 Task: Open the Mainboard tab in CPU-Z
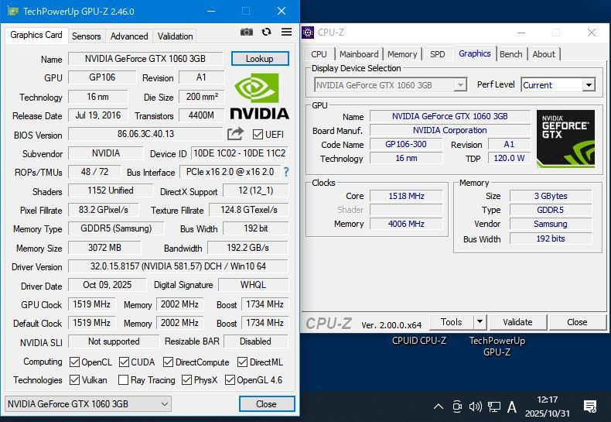[x=359, y=54]
